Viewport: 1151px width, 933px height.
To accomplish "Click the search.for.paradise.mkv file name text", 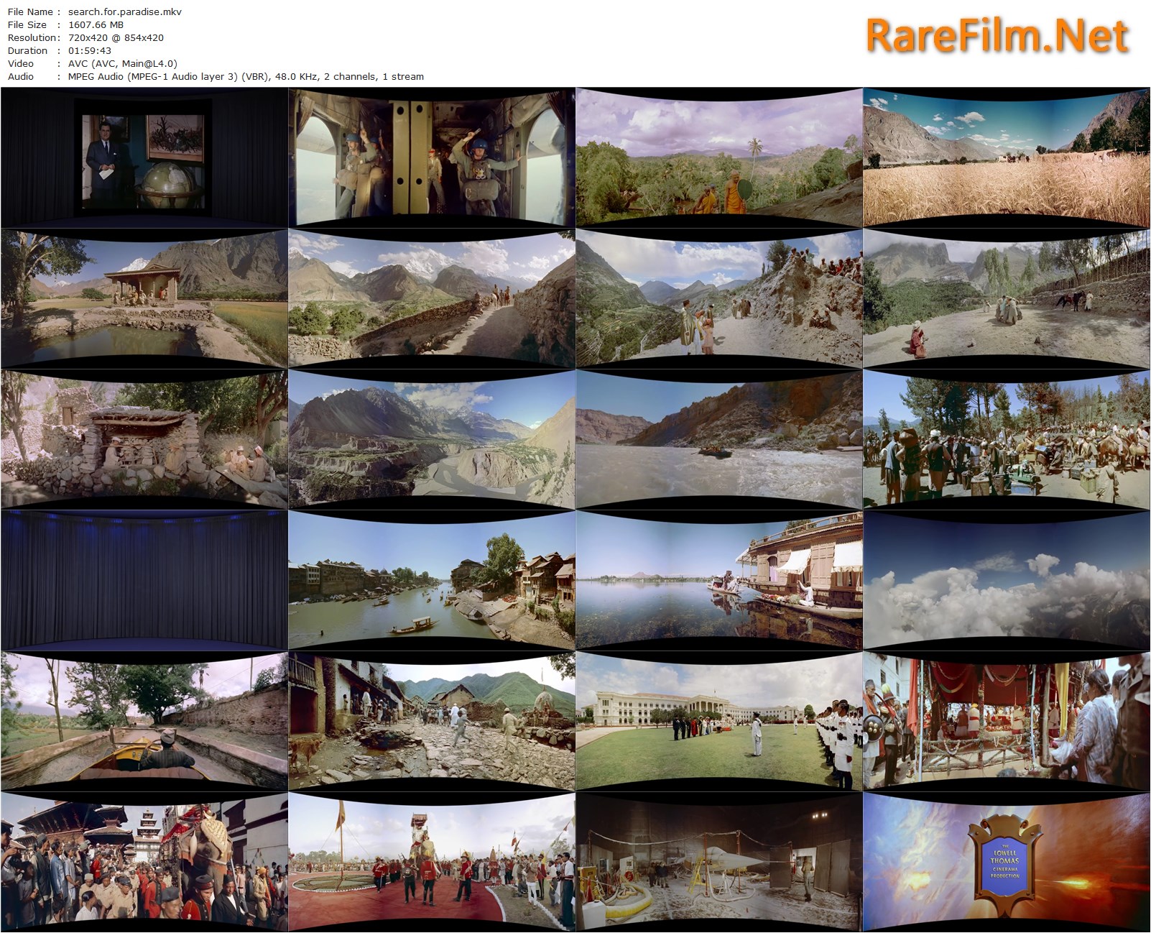I will point(124,12).
